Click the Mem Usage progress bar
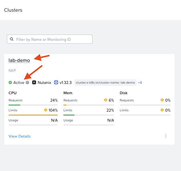This screenshot has width=181, height=171. (x=89, y=125)
